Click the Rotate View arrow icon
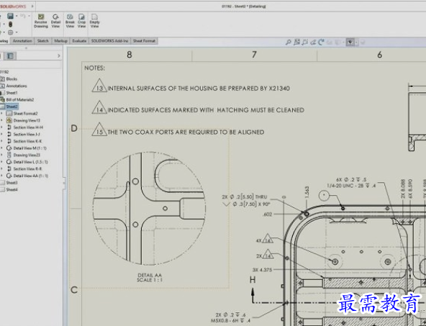Viewport: 426px width, 326px height. pyautogui.click(x=322, y=42)
